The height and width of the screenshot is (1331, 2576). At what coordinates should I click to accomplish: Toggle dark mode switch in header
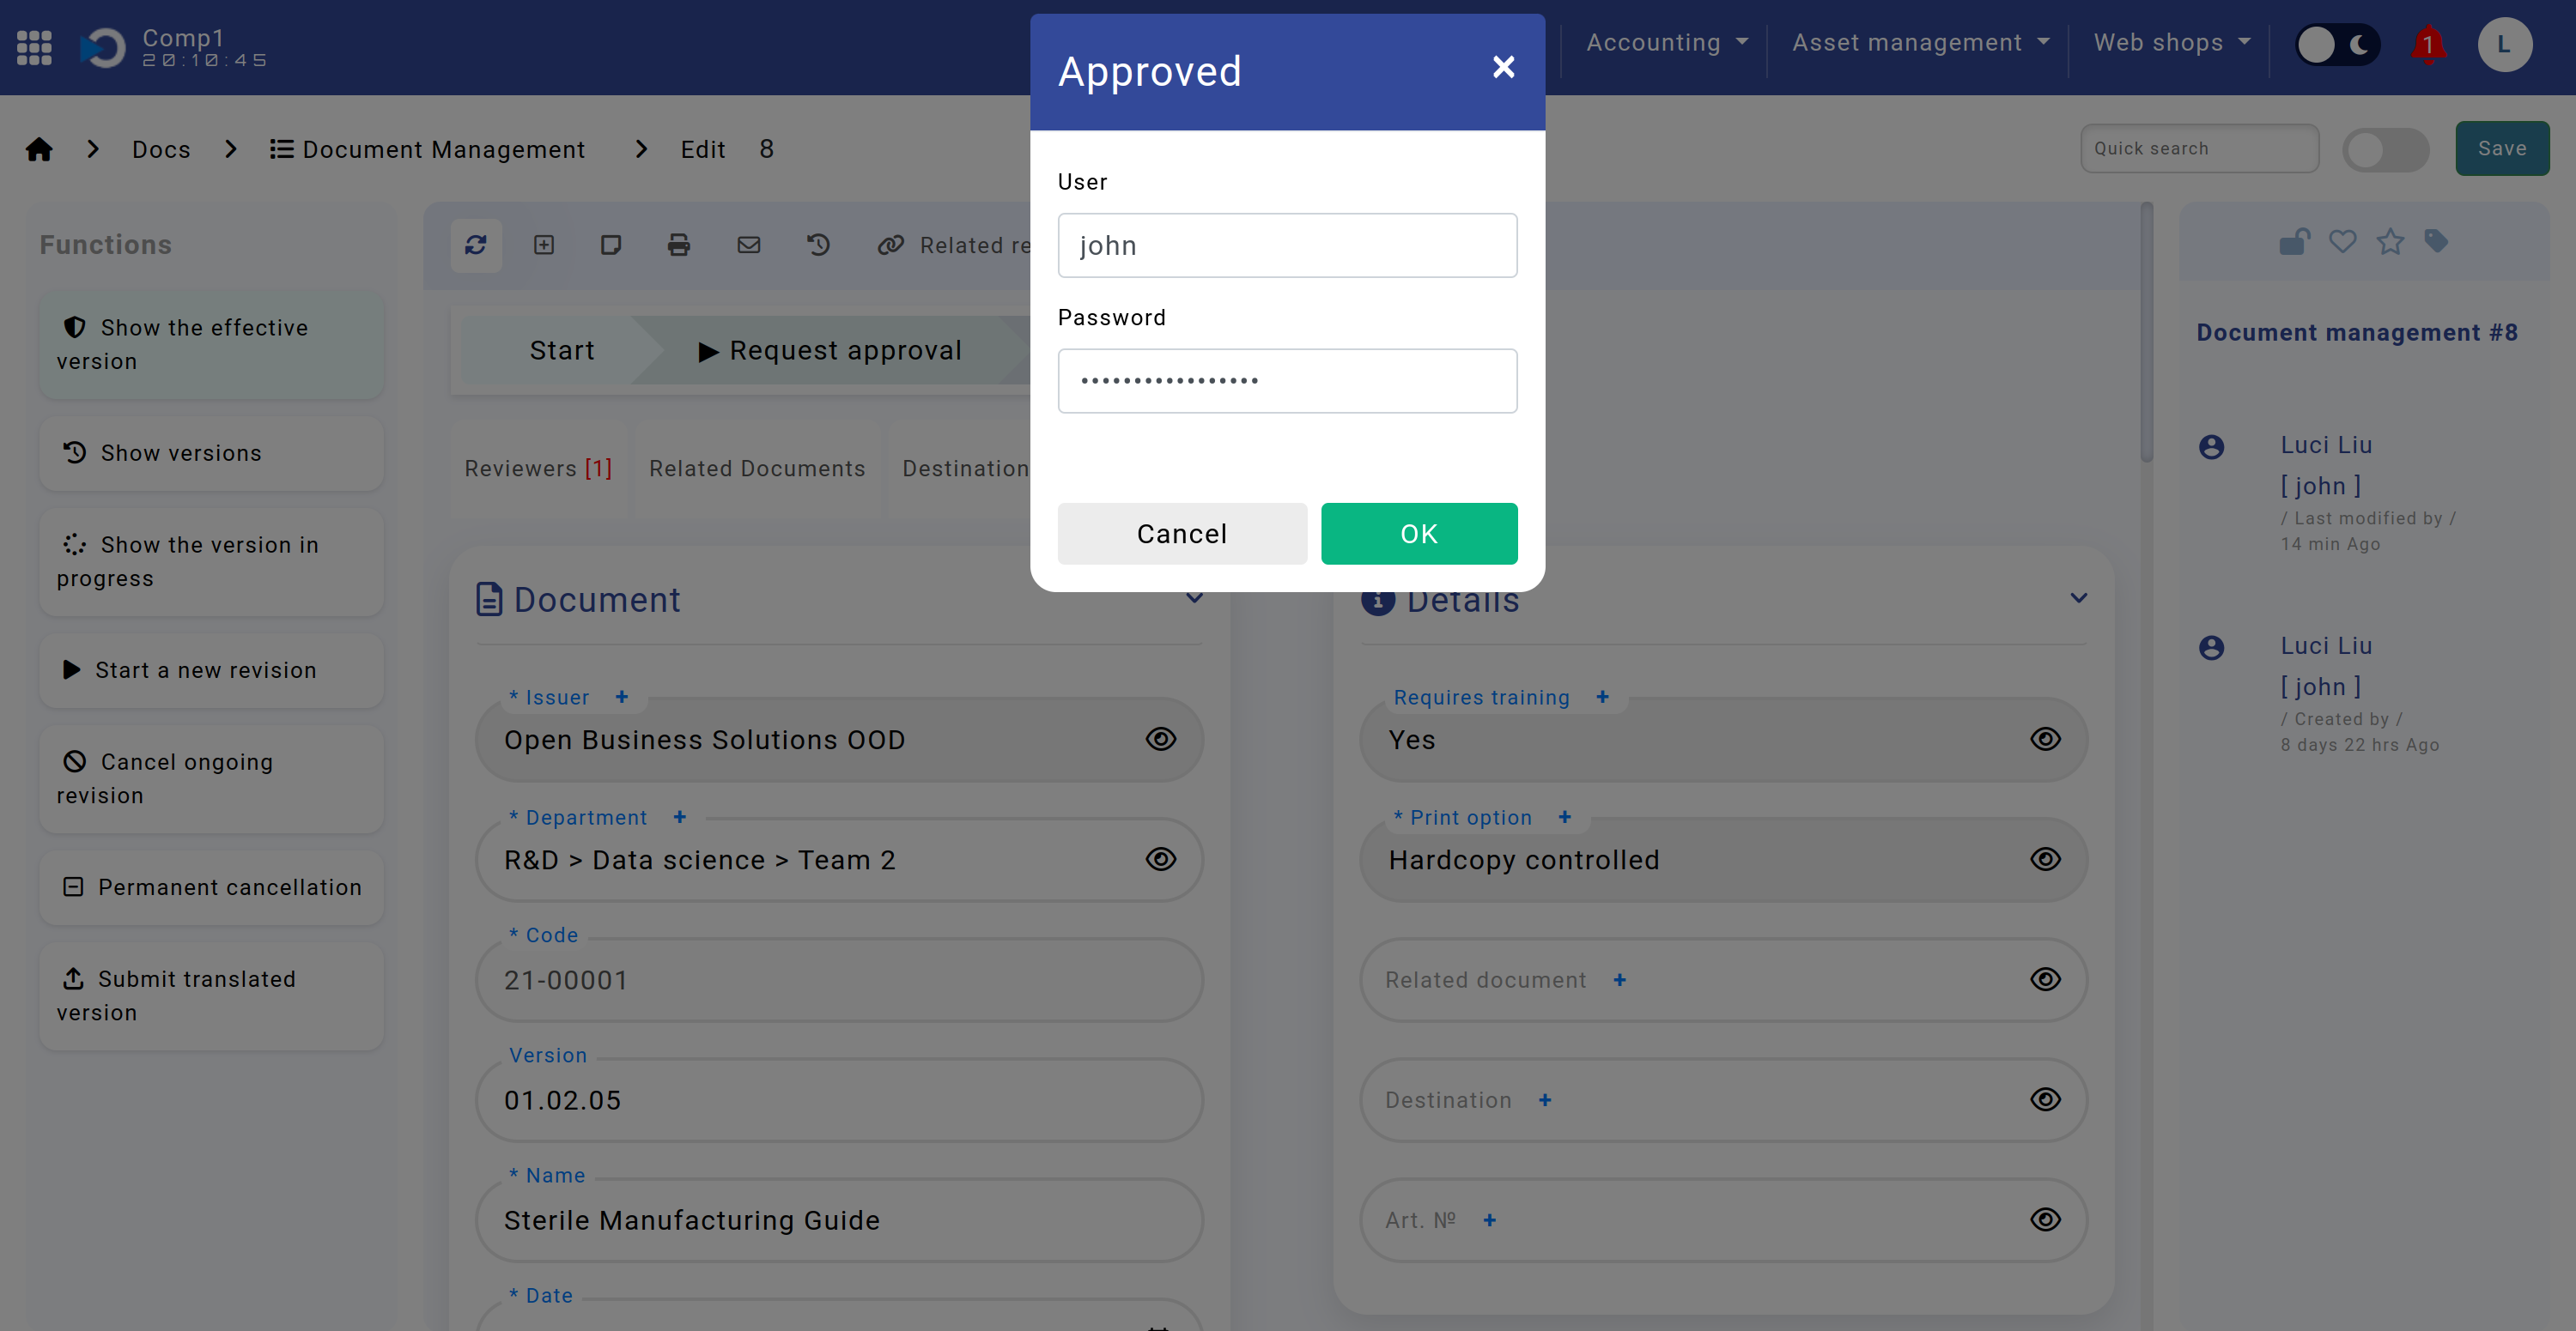(2337, 45)
